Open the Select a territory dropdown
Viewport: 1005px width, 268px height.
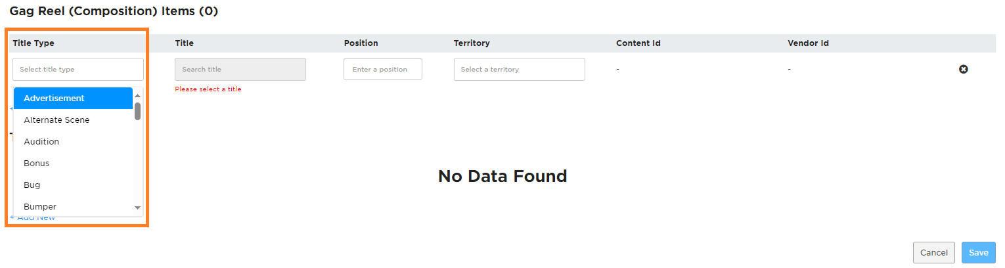click(520, 69)
